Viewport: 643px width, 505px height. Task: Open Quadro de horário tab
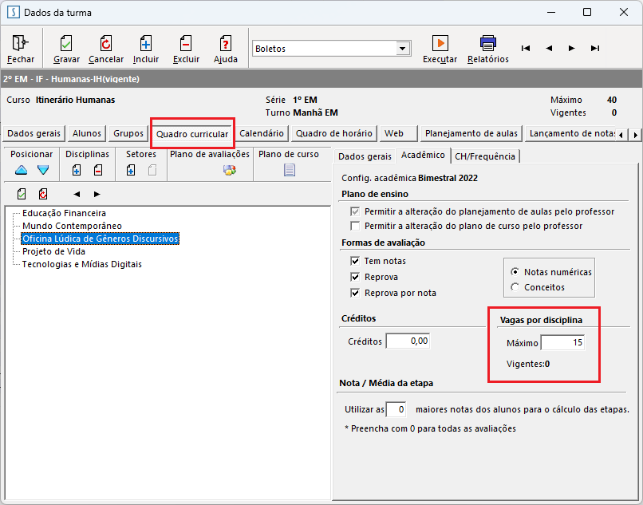pyautogui.click(x=333, y=133)
